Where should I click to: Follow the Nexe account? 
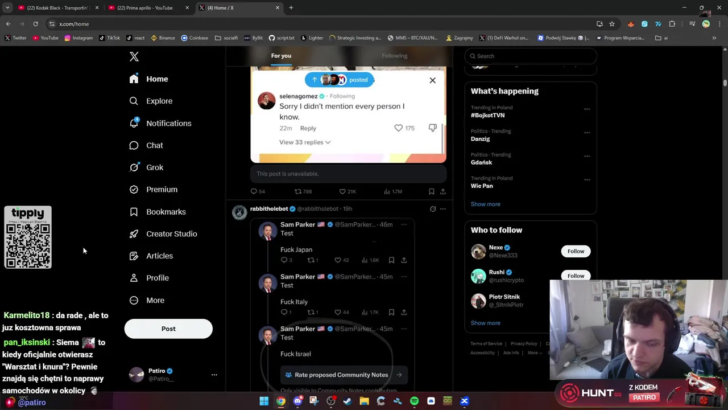pyautogui.click(x=576, y=251)
